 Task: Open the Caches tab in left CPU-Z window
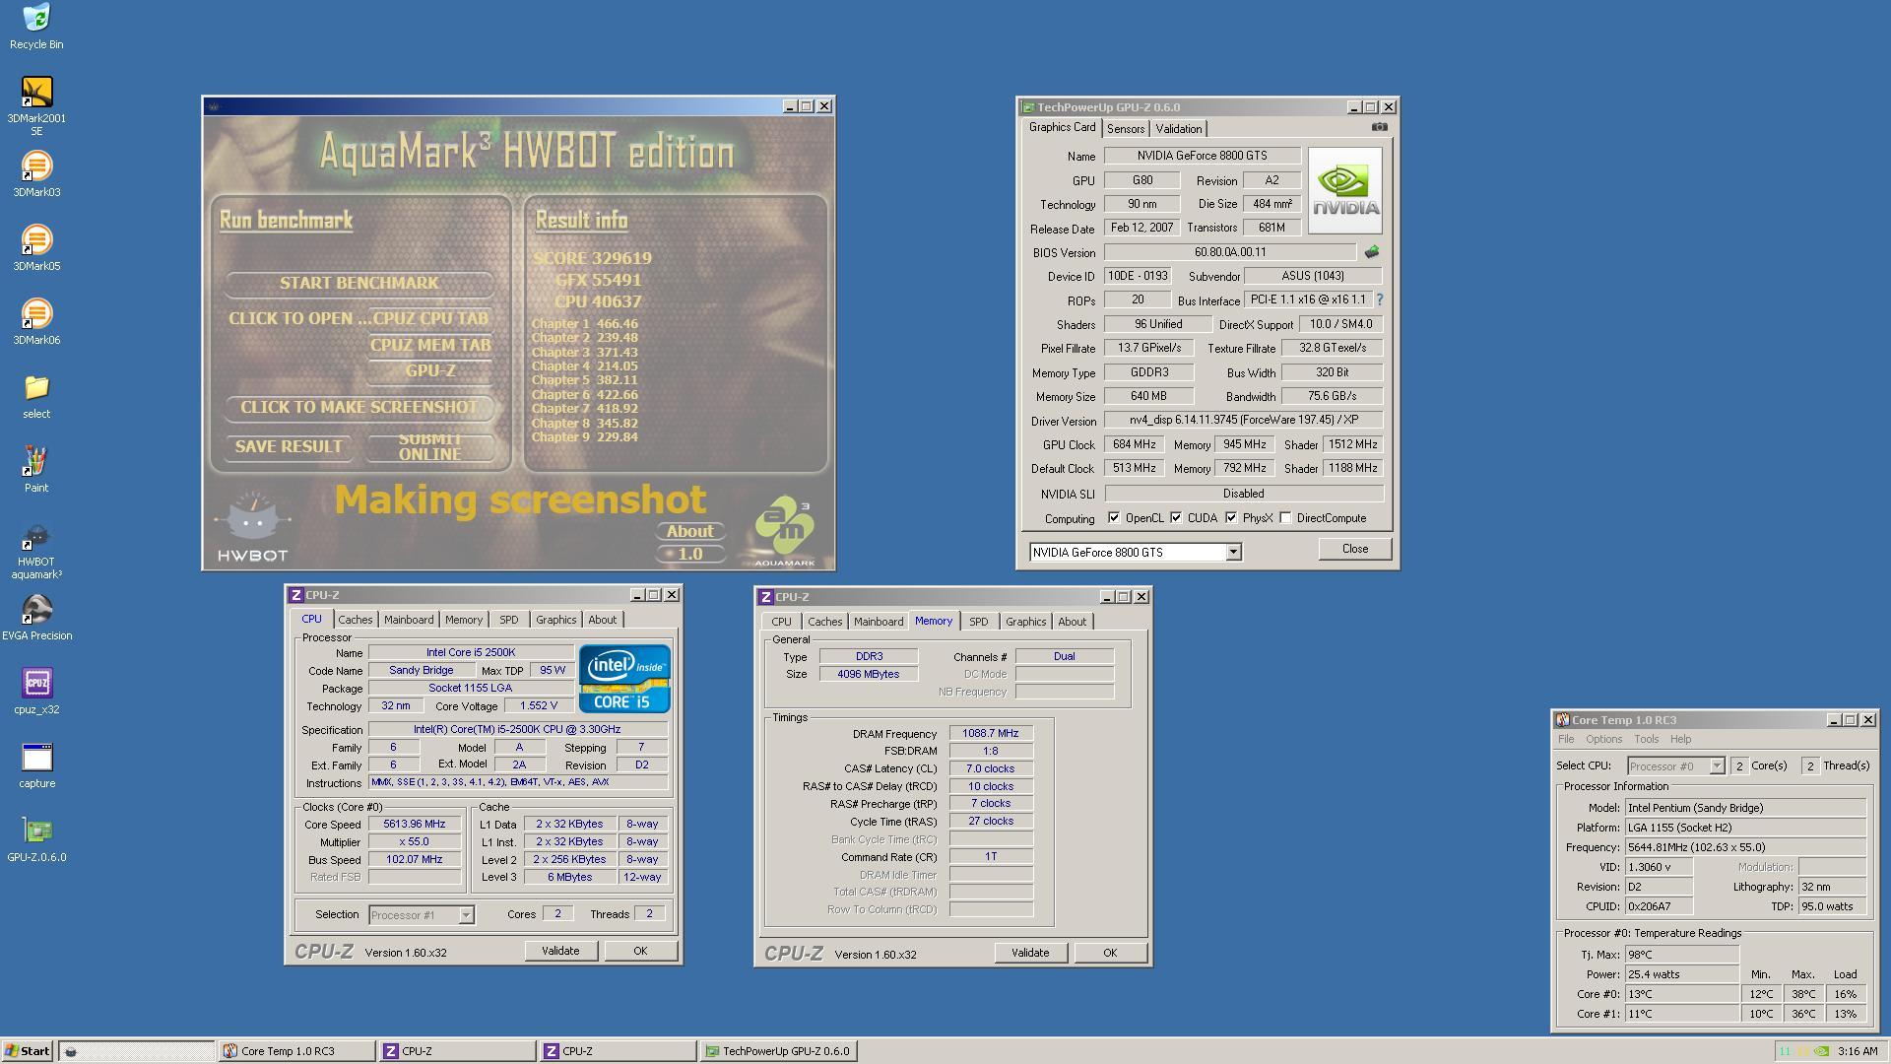356,620
